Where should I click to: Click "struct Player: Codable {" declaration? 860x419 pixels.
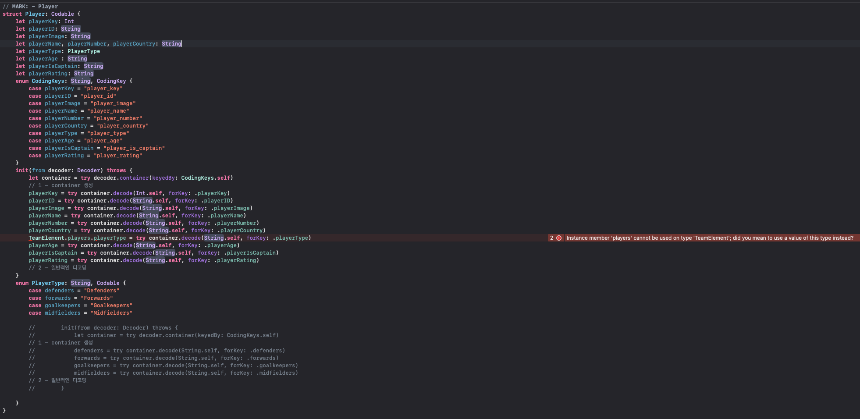42,14
